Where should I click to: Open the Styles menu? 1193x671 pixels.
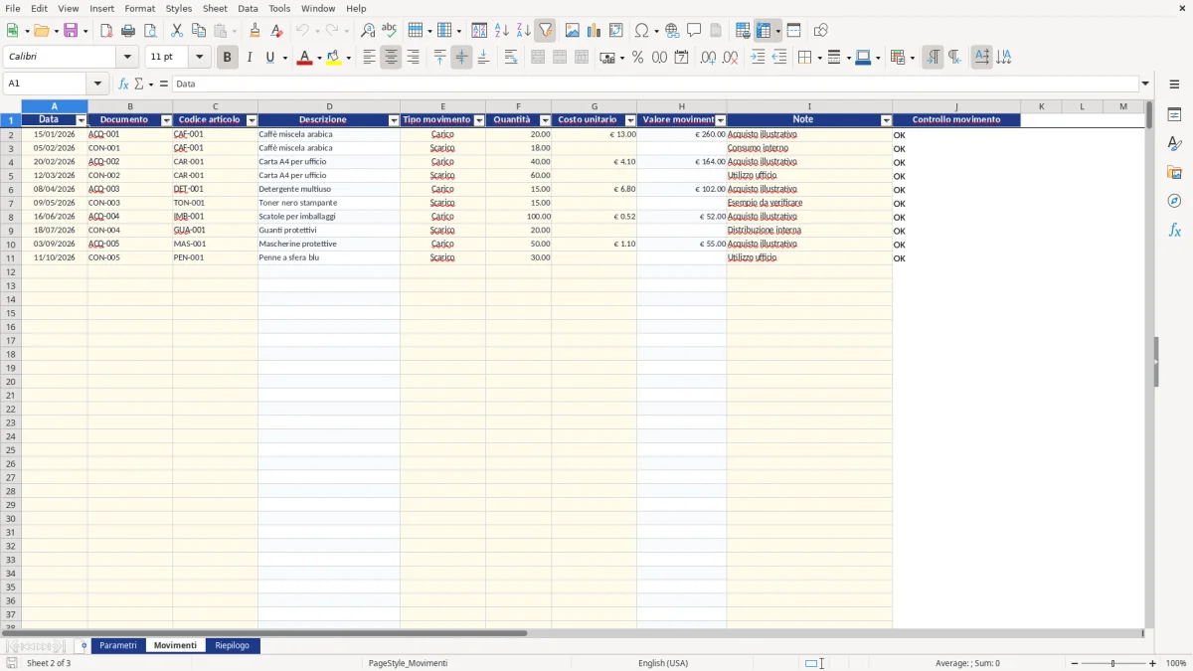pos(179,8)
